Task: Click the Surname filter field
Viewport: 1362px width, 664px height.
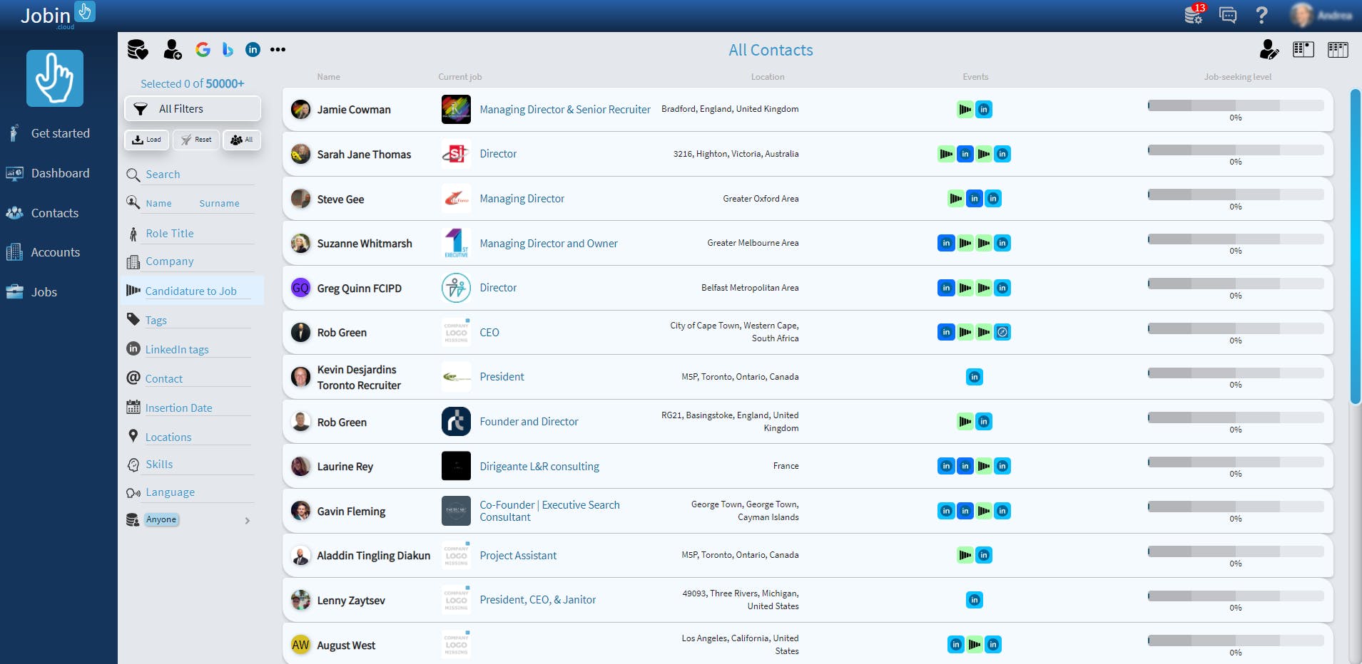Action: point(225,204)
